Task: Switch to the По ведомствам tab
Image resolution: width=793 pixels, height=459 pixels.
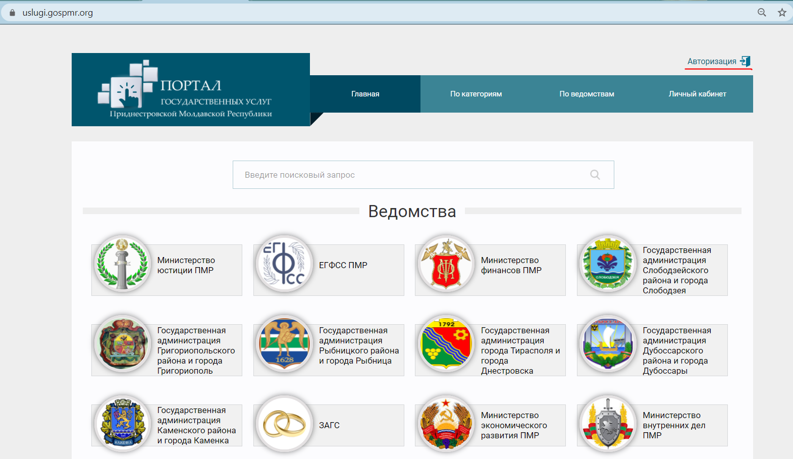Action: [587, 94]
